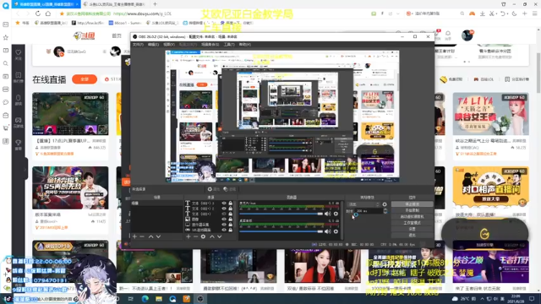Screen dimensions: 541x304
Task: Remove the selected scene in OBS
Action: (x=142, y=236)
